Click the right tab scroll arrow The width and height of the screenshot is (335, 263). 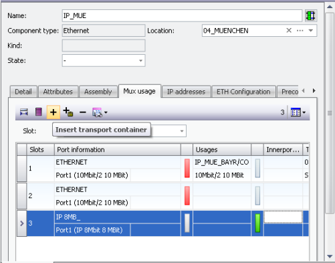tap(314, 91)
